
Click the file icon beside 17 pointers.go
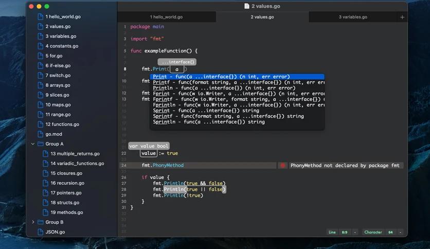click(46, 193)
